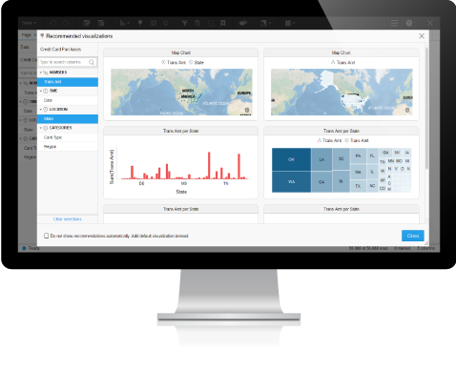Click the lightbulb recommendations icon in toolbar
The image size is (456, 373).
point(140,23)
